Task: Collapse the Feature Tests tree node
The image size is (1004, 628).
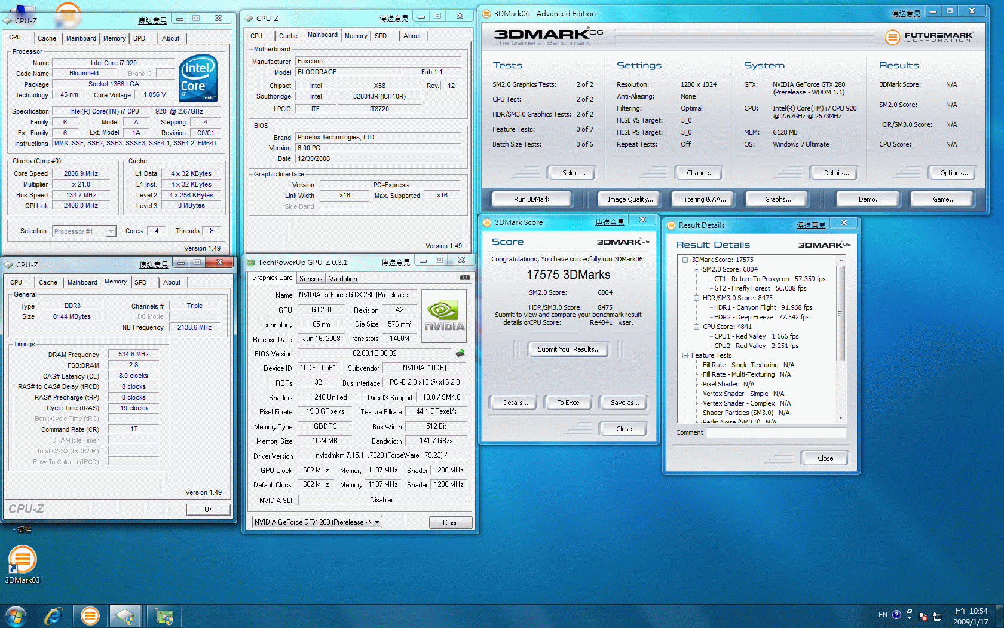Action: pyautogui.click(x=685, y=355)
